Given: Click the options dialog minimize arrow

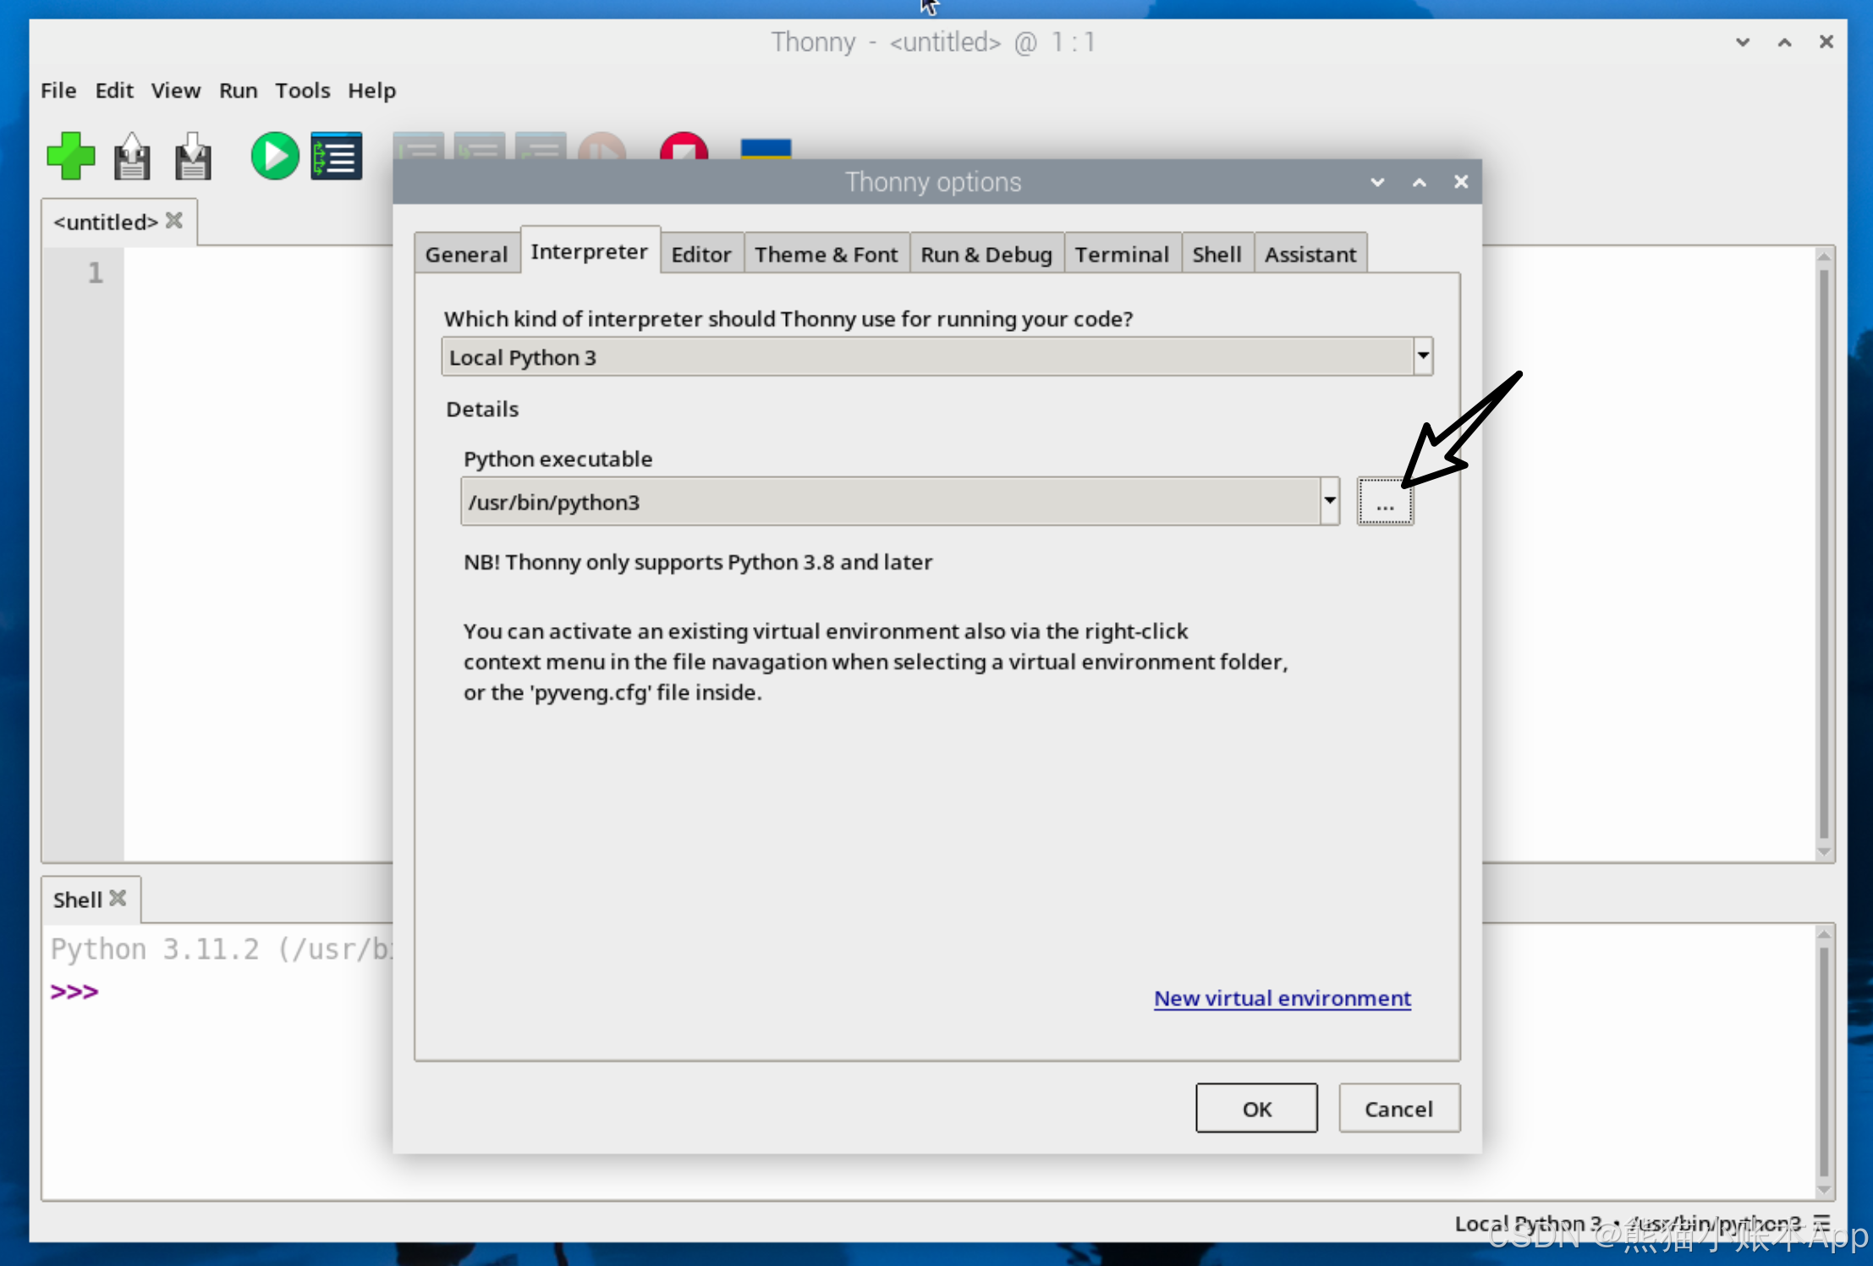Looking at the screenshot, I should (x=1377, y=182).
